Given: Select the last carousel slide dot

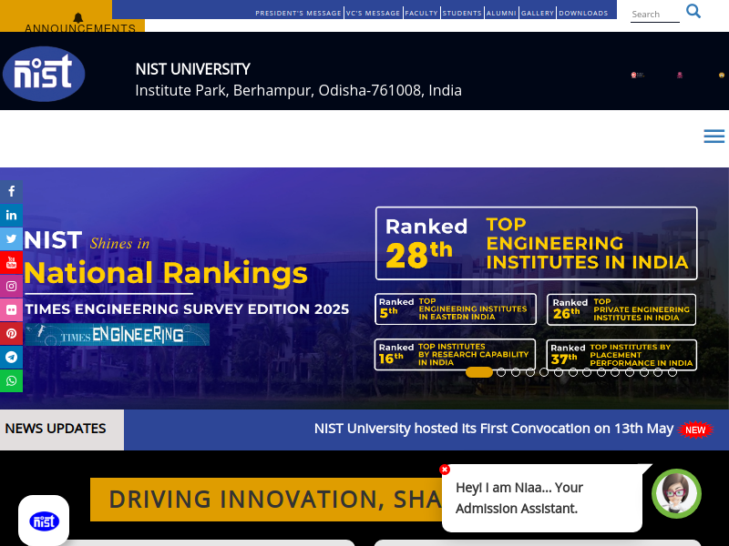Looking at the screenshot, I should point(673,372).
